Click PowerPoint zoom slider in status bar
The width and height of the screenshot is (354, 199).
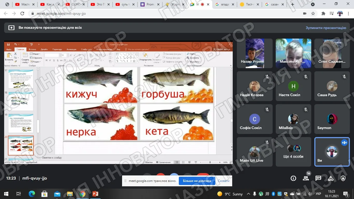tap(210, 162)
